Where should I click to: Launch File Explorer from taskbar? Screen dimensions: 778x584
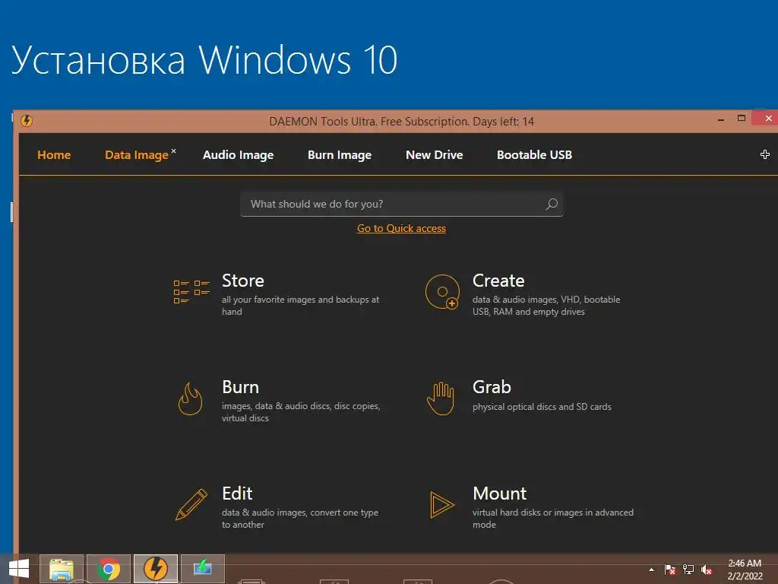click(61, 569)
